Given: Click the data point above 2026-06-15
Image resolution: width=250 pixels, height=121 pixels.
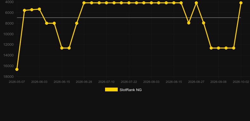Looking at the screenshot, I should [x=62, y=48].
